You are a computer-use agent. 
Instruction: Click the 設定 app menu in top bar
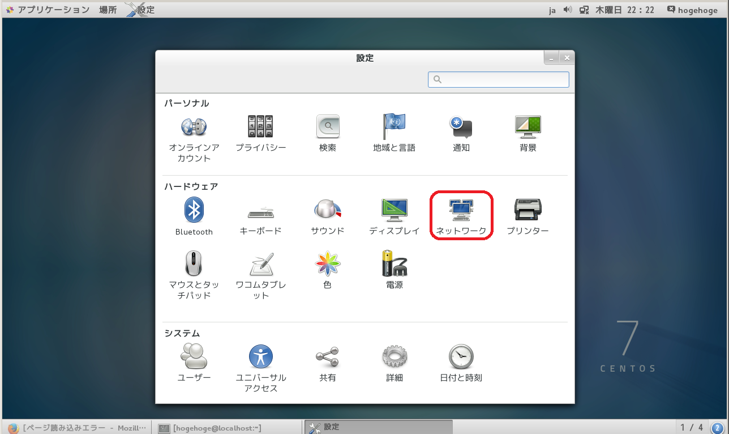140,10
